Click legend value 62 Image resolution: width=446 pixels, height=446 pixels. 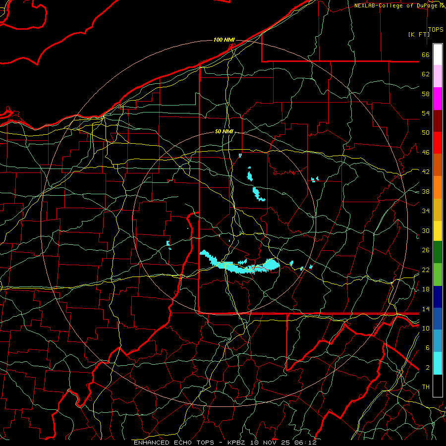426,74
